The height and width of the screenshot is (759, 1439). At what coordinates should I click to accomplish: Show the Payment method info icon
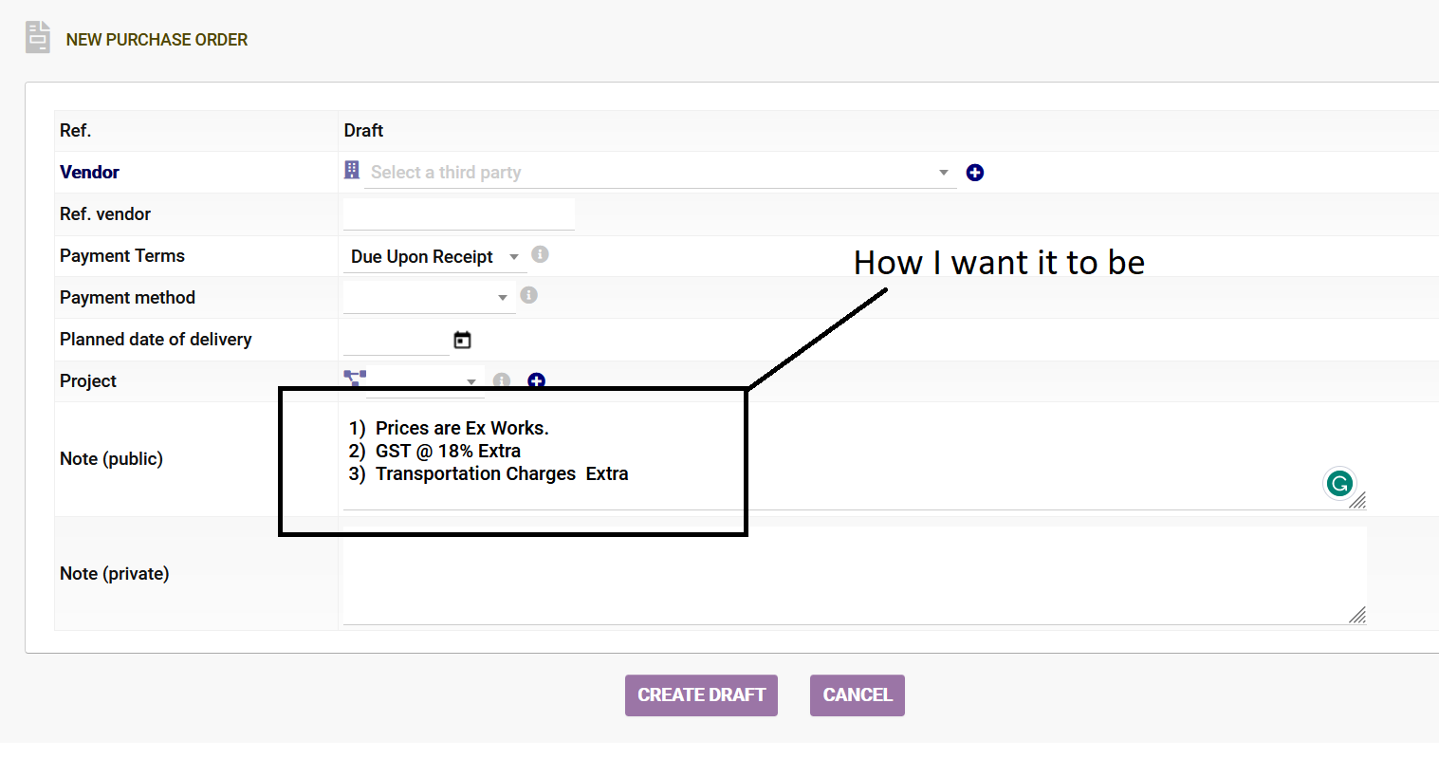tap(529, 295)
